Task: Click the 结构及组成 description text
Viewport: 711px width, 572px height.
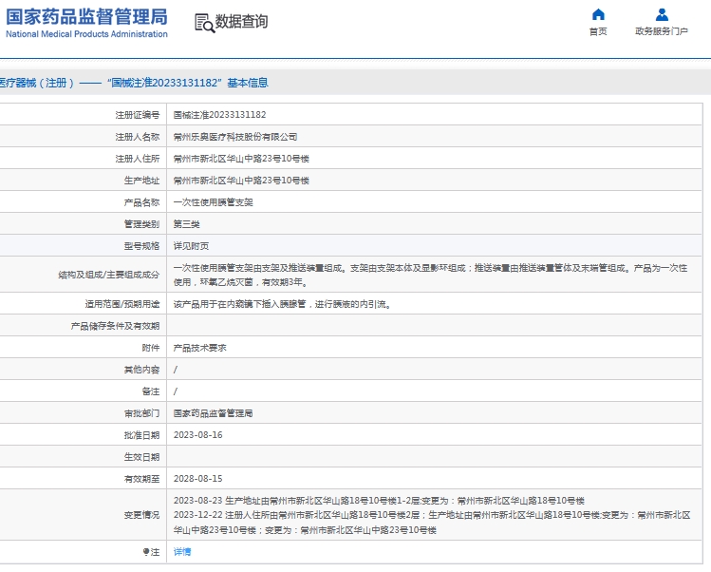Action: click(x=430, y=276)
